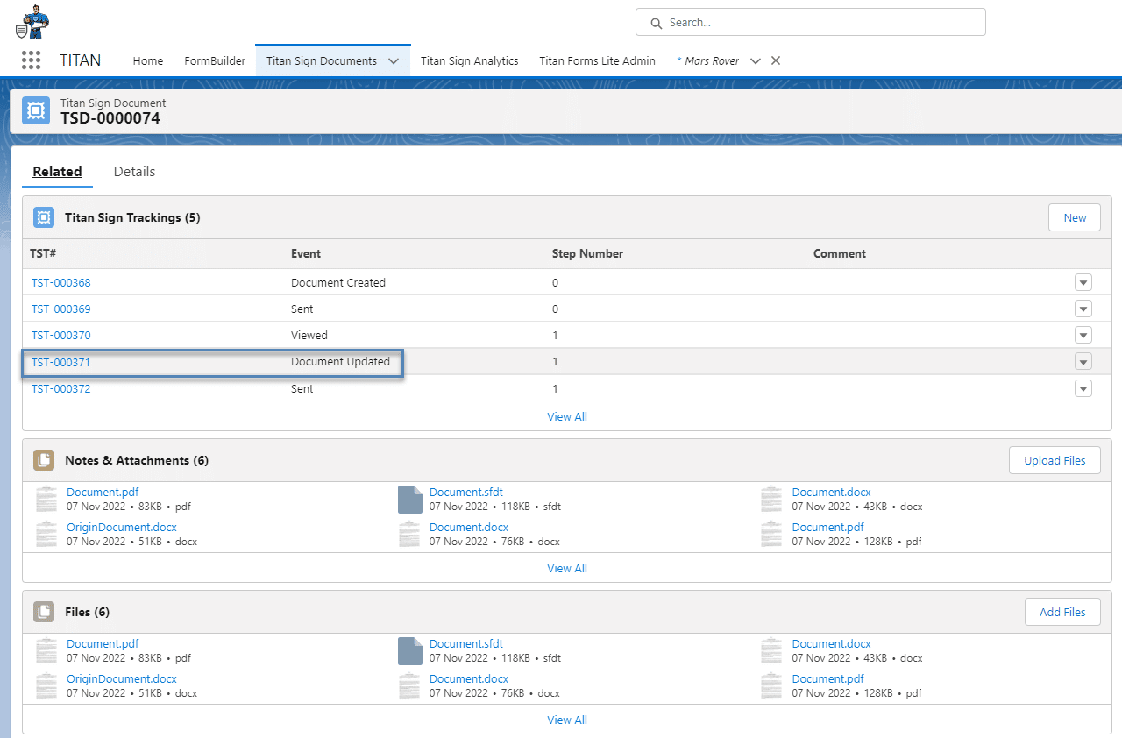Click the Comment column header
Image resolution: width=1122 pixels, height=738 pixels.
(840, 253)
